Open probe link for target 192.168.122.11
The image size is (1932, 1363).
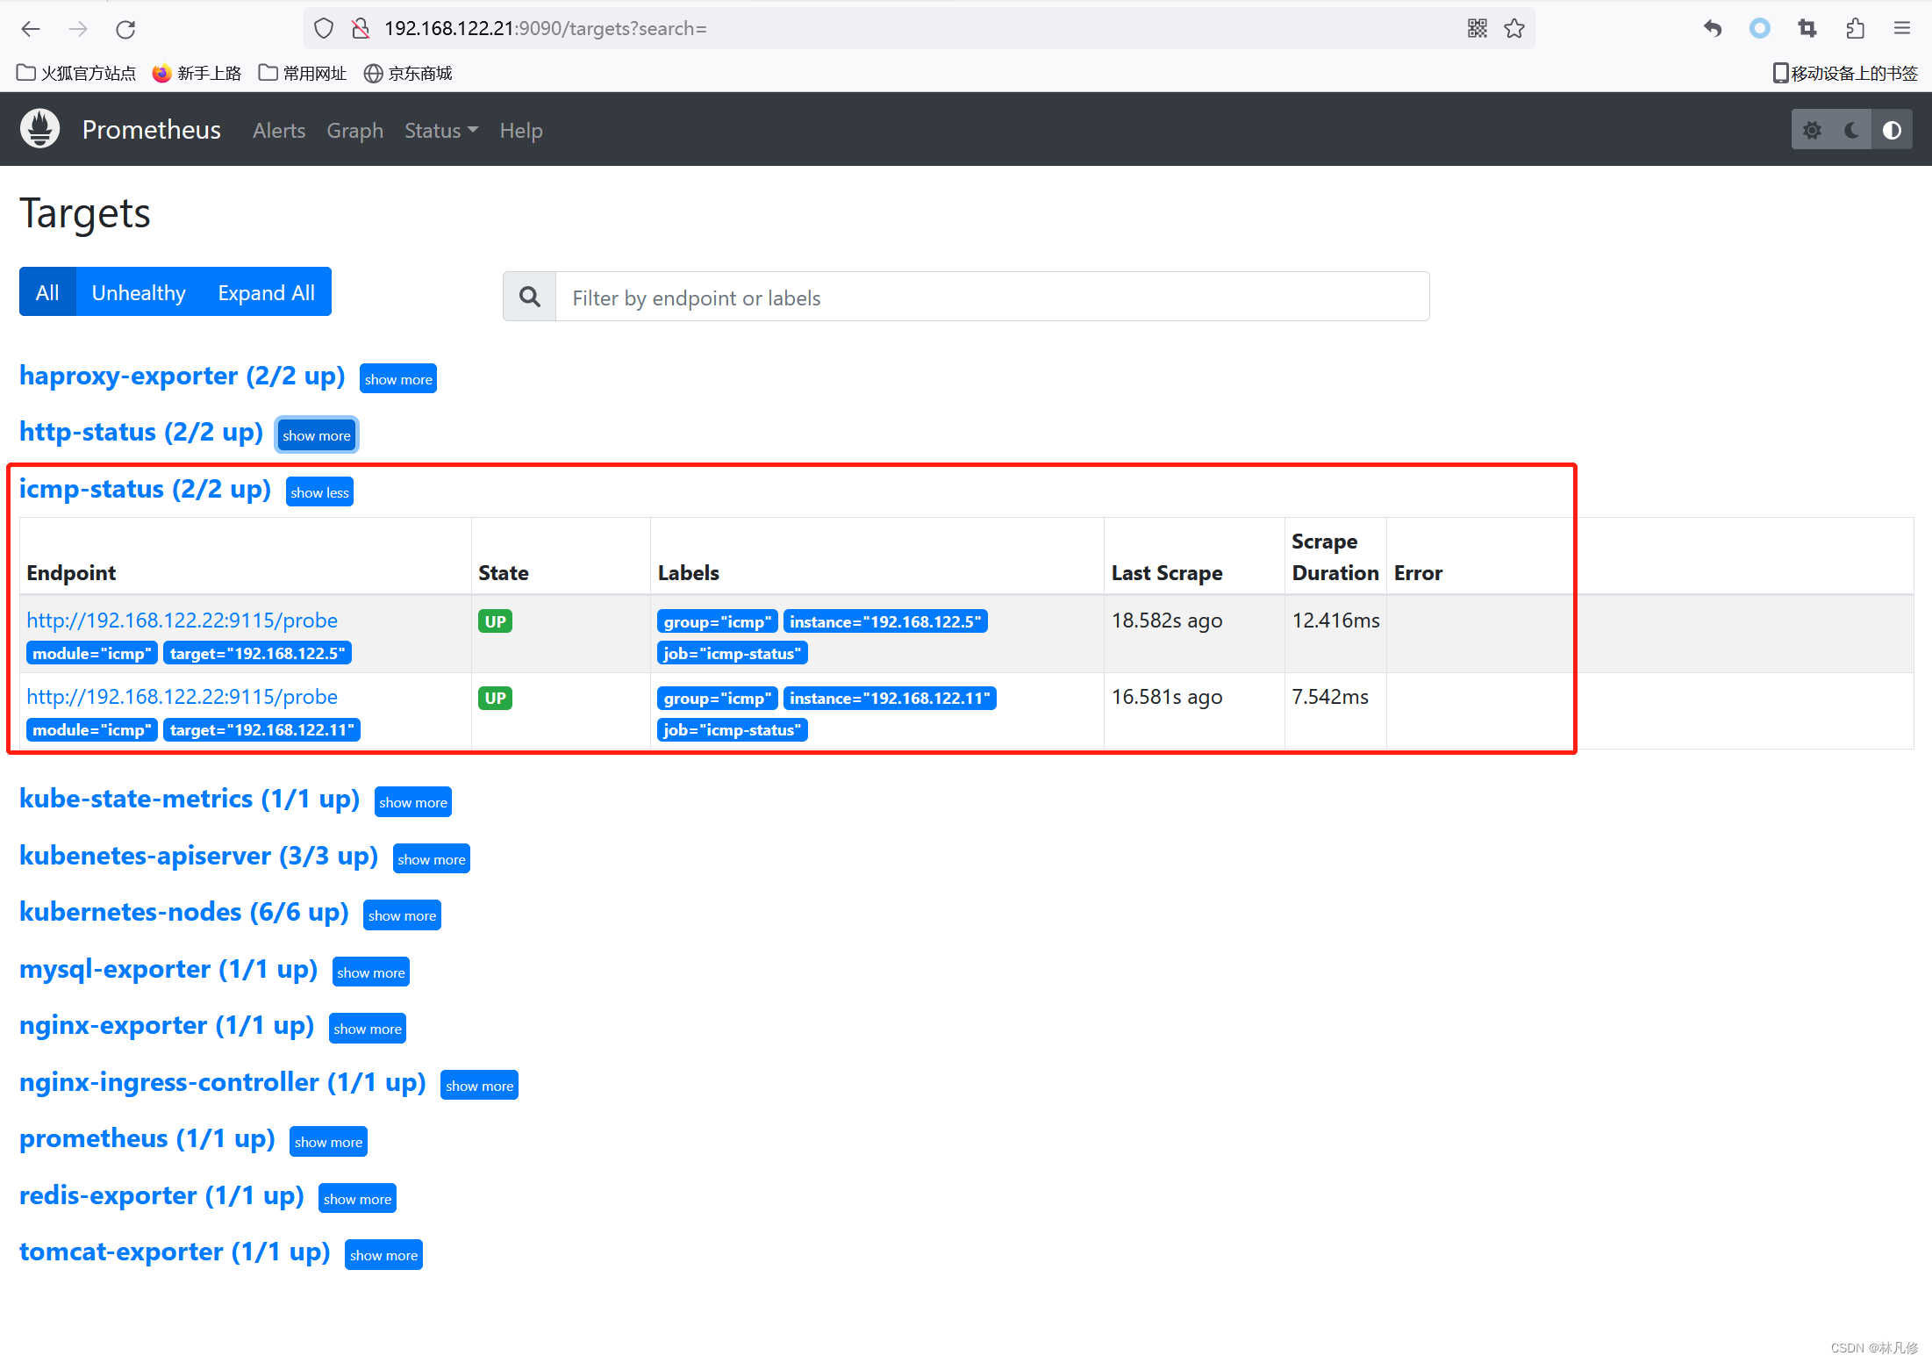coord(182,696)
